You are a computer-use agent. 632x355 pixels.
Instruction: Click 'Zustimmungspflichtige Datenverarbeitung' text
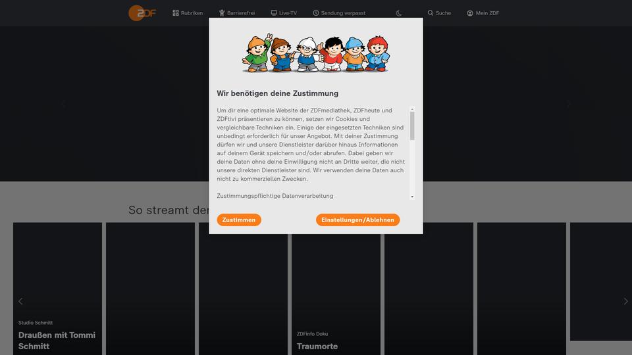(275, 196)
